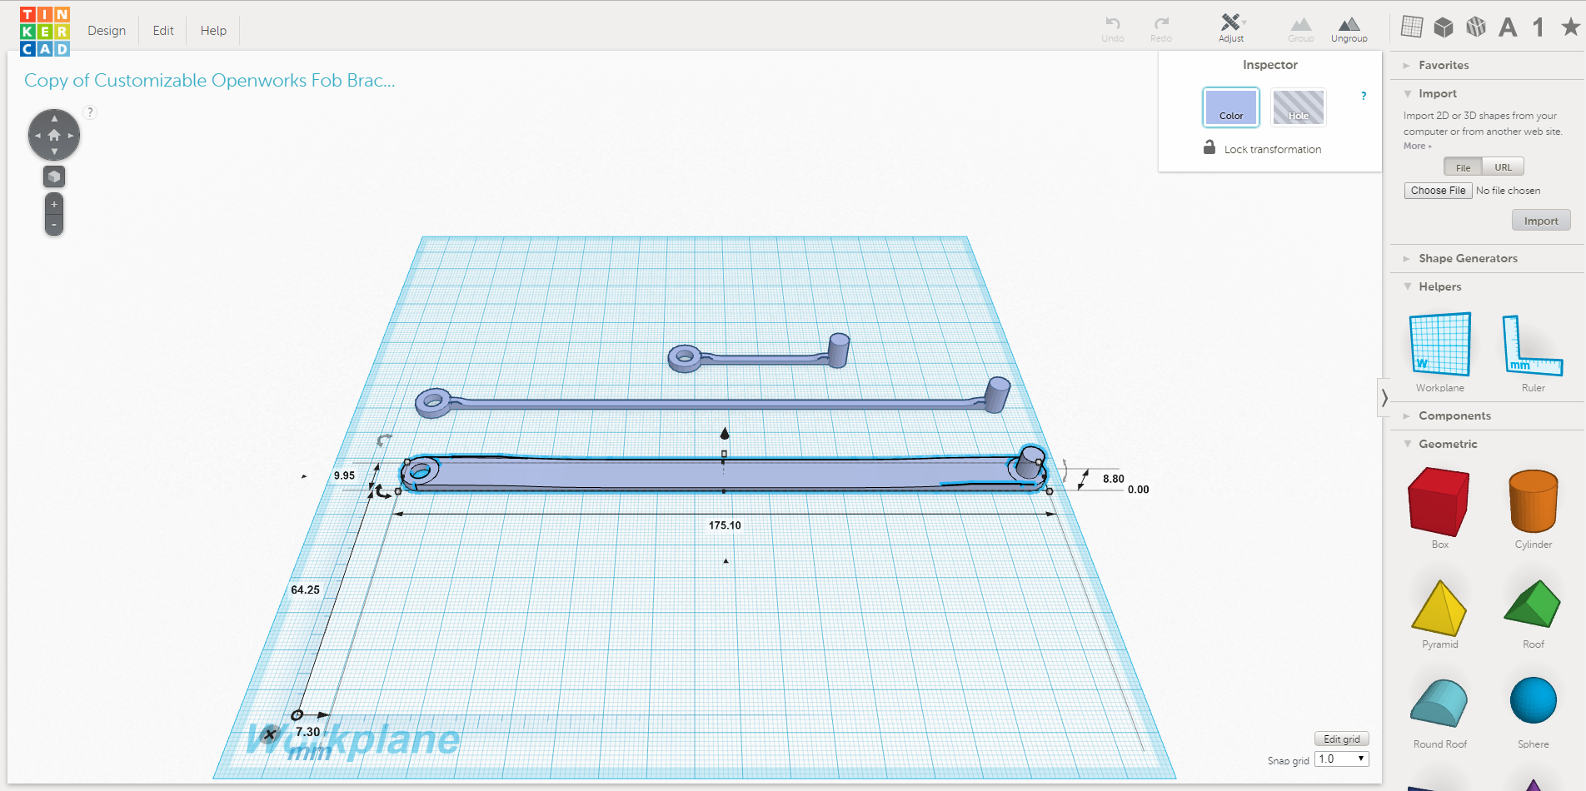The width and height of the screenshot is (1586, 791).
Task: Collapse the Import section
Action: tap(1437, 93)
